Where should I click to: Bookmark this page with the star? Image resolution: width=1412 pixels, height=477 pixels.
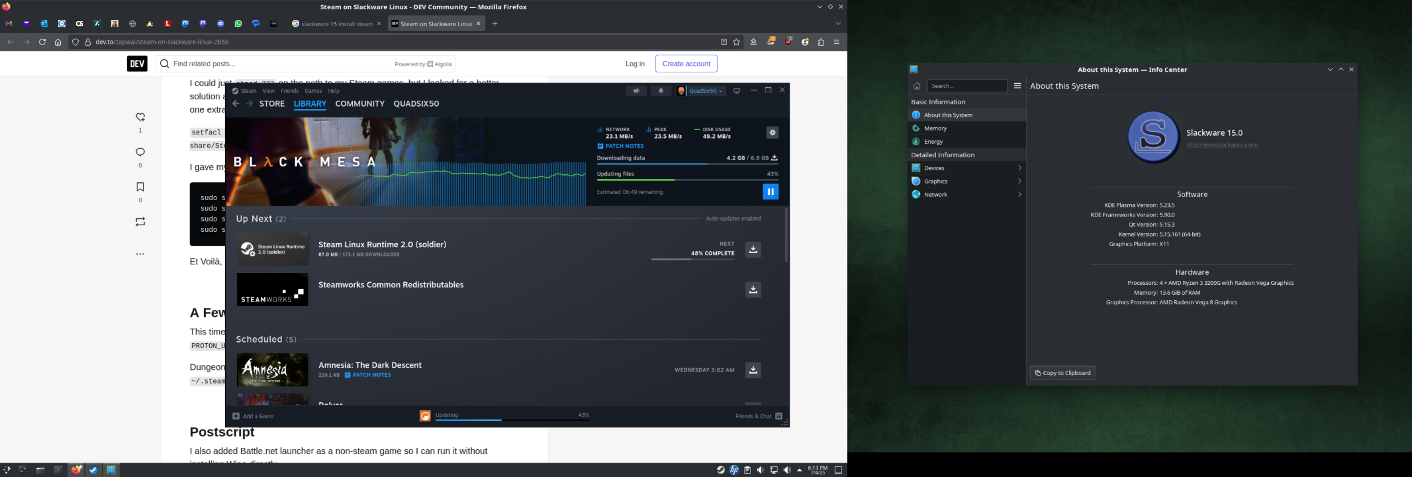coord(737,42)
